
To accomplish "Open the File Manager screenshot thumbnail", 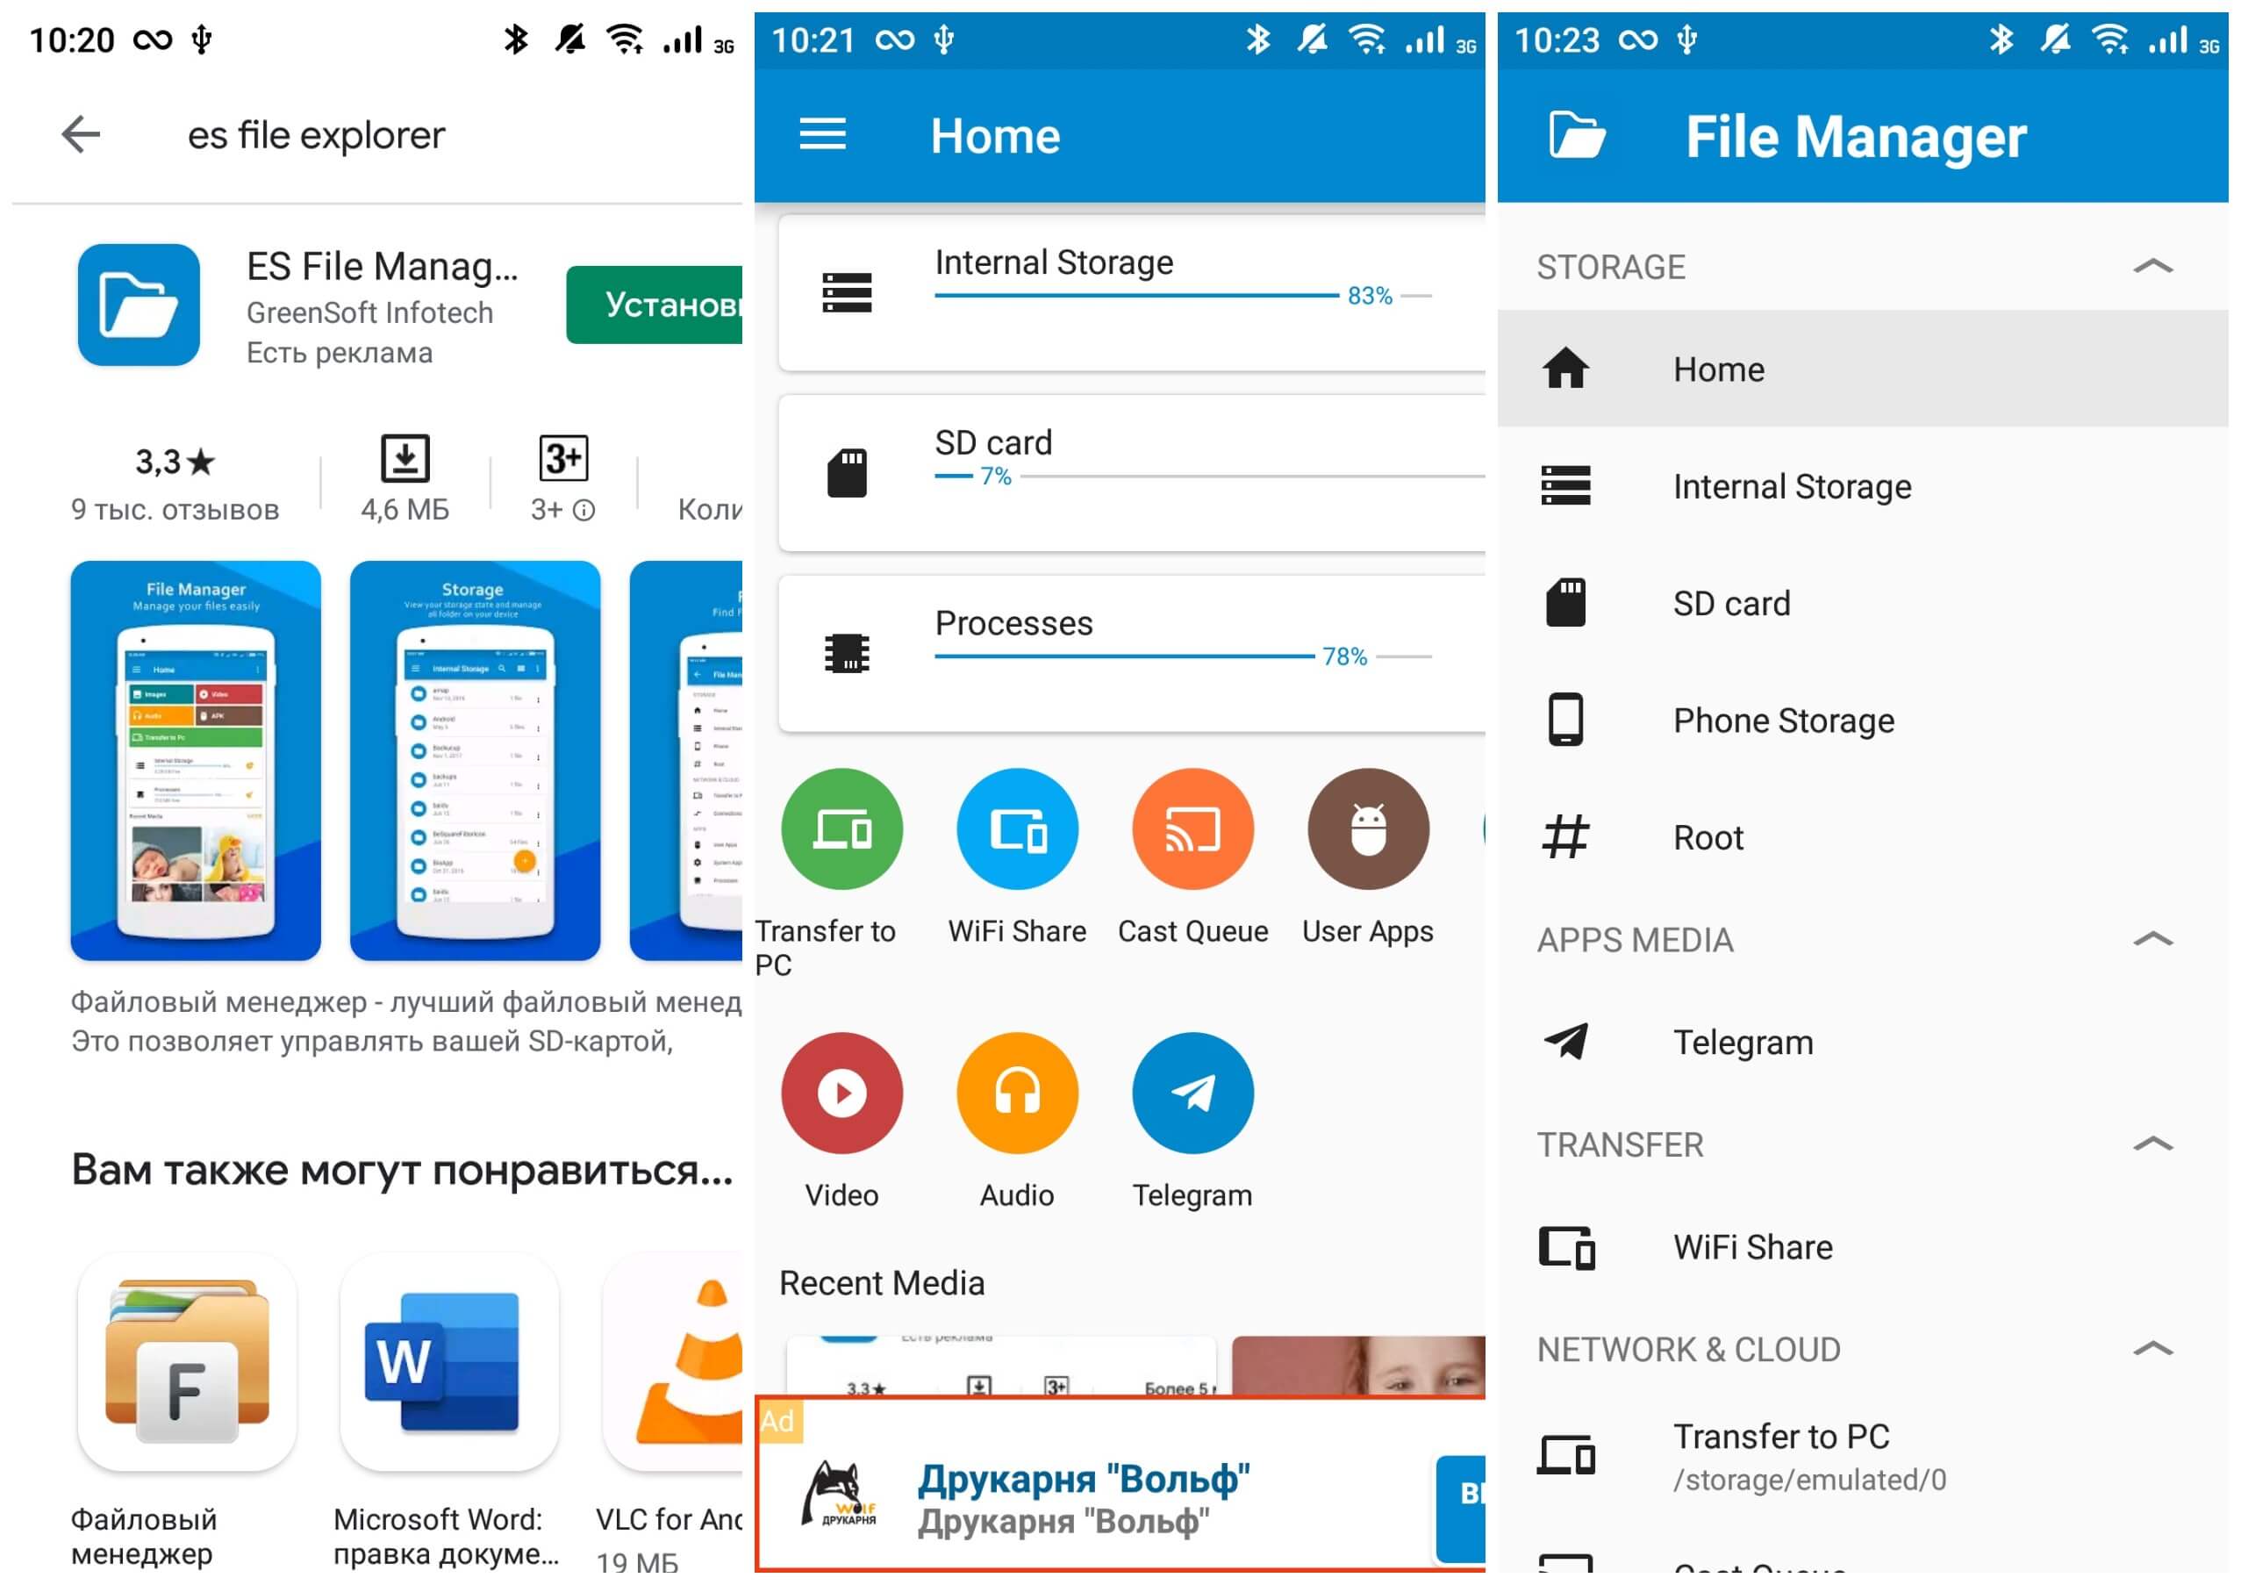I will [x=195, y=760].
